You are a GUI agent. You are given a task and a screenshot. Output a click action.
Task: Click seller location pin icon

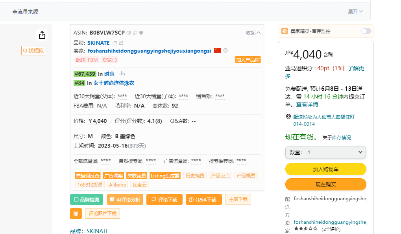[x=225, y=51]
